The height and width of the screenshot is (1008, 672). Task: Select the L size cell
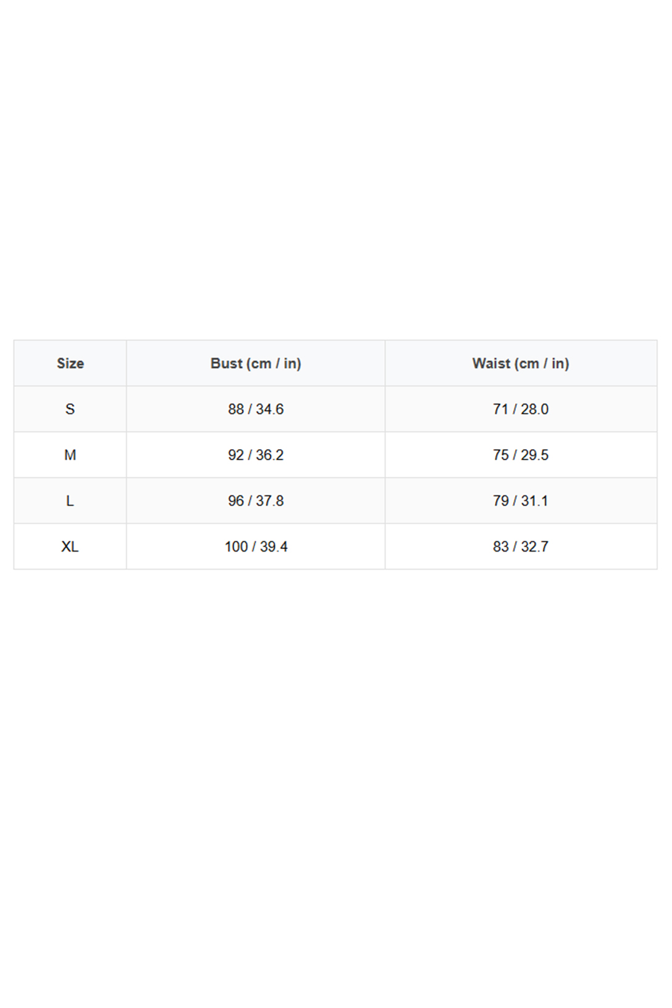(70, 501)
